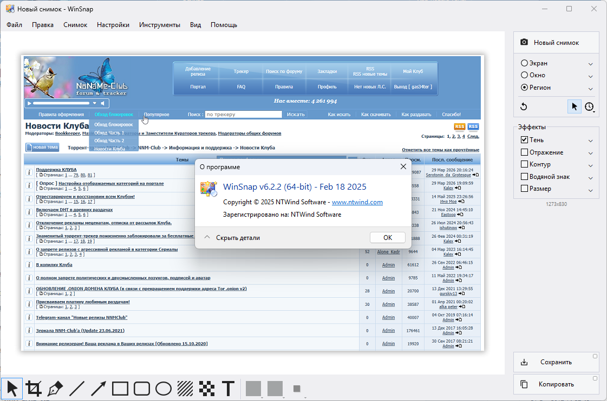Image resolution: width=607 pixels, height=401 pixels.
Task: Disable the Тень effect checkbox
Action: tap(524, 140)
